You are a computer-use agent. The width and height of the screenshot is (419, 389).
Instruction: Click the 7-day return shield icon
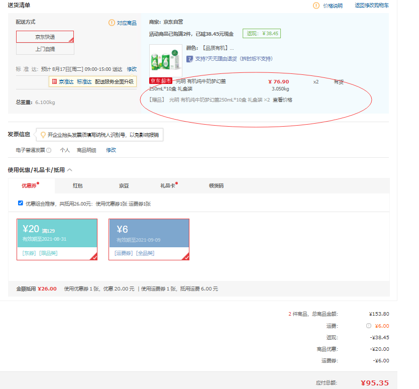[189, 59]
